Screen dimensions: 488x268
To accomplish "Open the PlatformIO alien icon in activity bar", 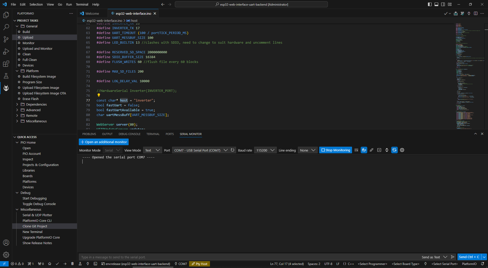I will (x=6, y=88).
